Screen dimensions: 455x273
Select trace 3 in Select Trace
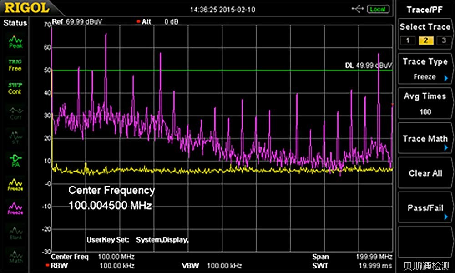tap(444, 41)
